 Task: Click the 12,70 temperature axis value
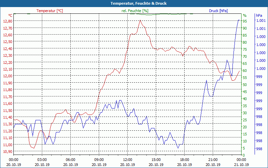8,28
